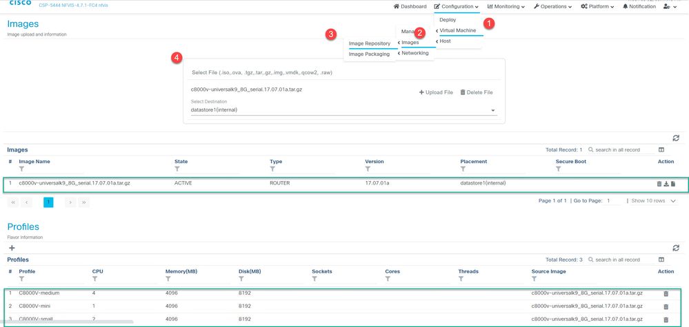
Task: Click the Select File input area
Action: 344,72
